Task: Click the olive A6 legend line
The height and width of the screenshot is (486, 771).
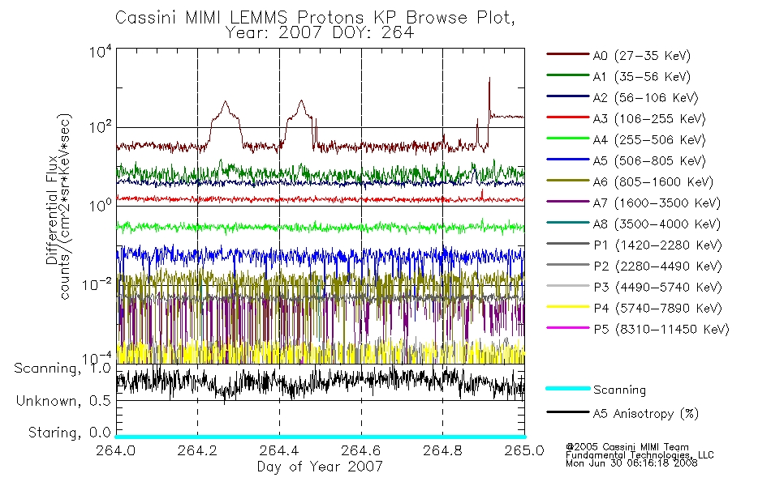Action: pyautogui.click(x=567, y=181)
